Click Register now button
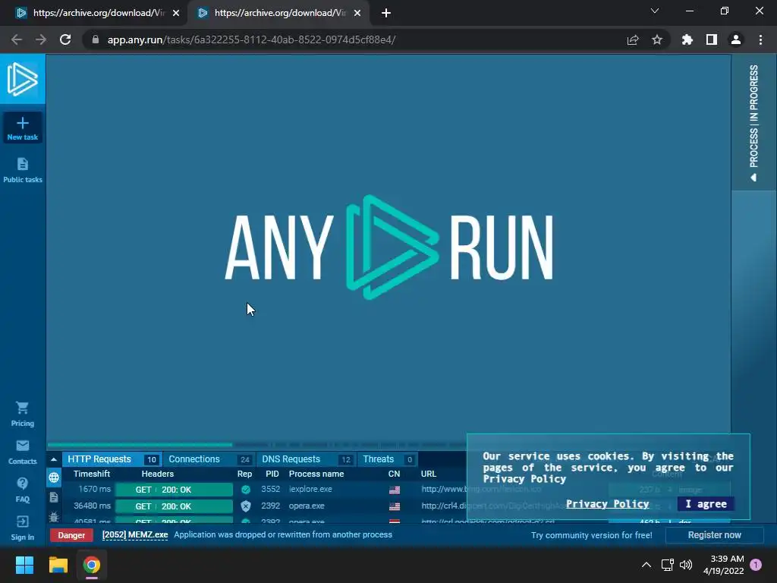Image resolution: width=777 pixels, height=583 pixels. click(x=714, y=535)
